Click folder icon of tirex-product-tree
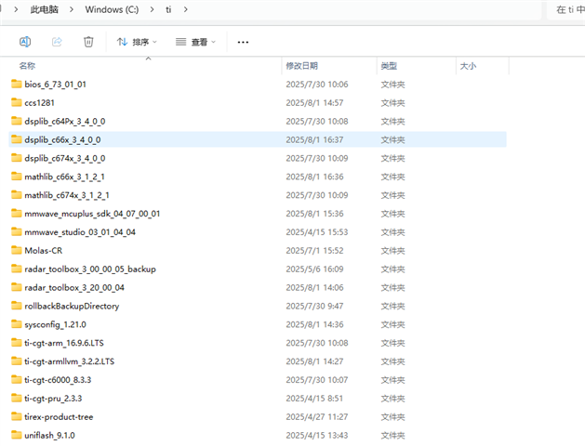 [17, 416]
